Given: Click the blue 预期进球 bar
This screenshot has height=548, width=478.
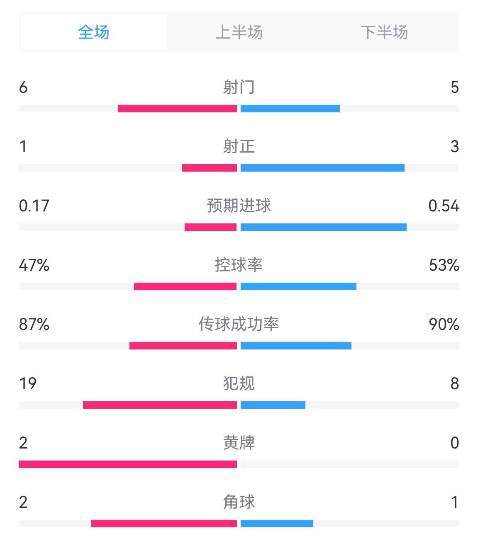Looking at the screenshot, I should (324, 227).
